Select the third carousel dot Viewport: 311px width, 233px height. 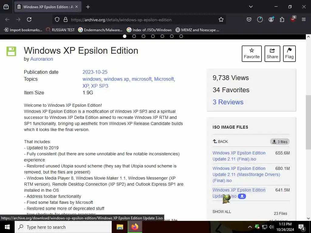pyautogui.click(x=143, y=36)
